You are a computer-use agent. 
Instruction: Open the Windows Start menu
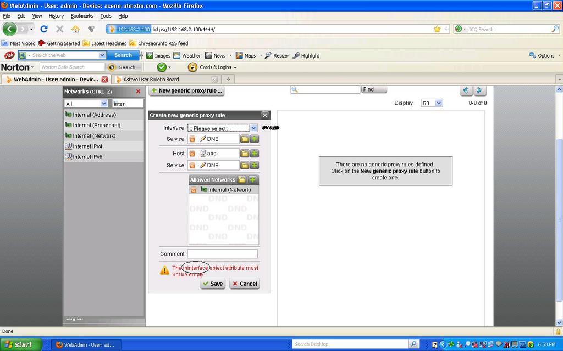click(x=19, y=344)
